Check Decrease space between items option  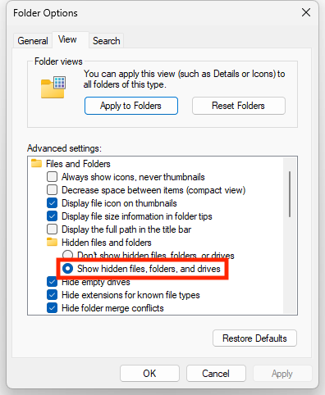point(52,190)
